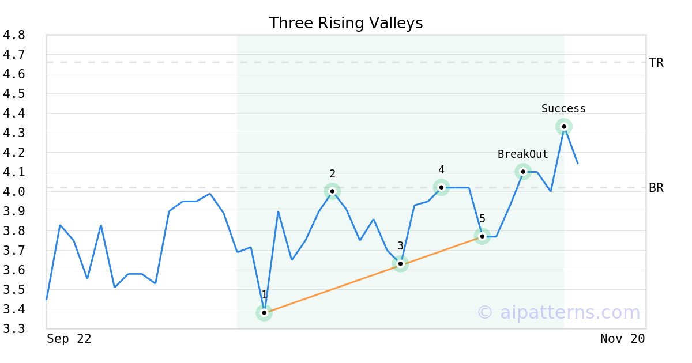Click the Three Rising Valleys chart title
This screenshot has height=363, width=692.
[x=346, y=23]
